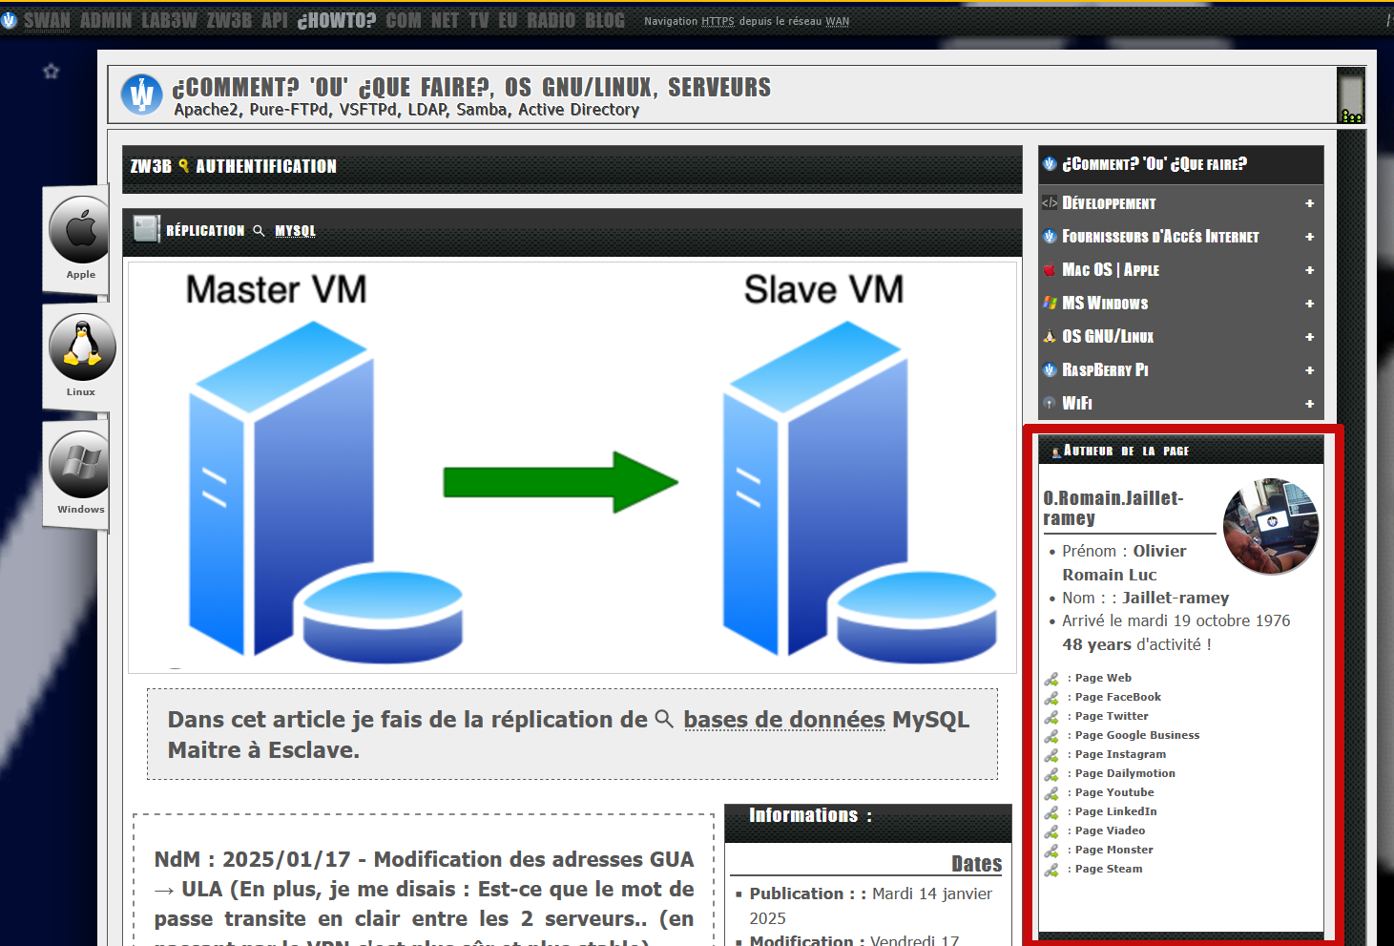Click the magnifier icon before 'bases de données'
Viewport: 1394px width, 946px height.
point(665,719)
